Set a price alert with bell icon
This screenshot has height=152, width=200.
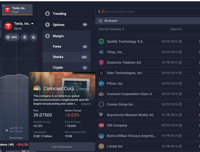click(25, 37)
